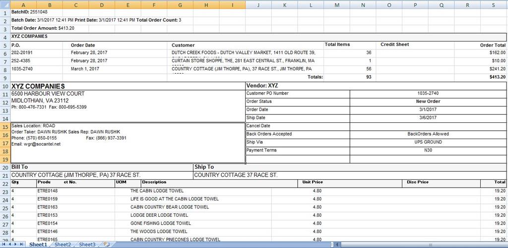Select row 1 header
Viewport: 508px width, 248px height.
coord(5,12)
